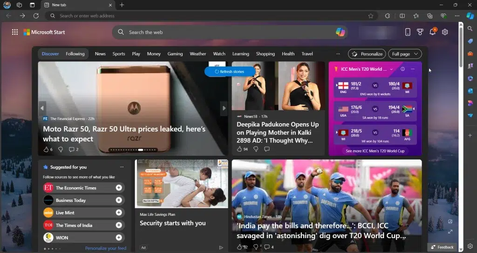Image resolution: width=477 pixels, height=253 pixels.
Task: Open sidebar search magnifier icon
Action: tap(470, 28)
